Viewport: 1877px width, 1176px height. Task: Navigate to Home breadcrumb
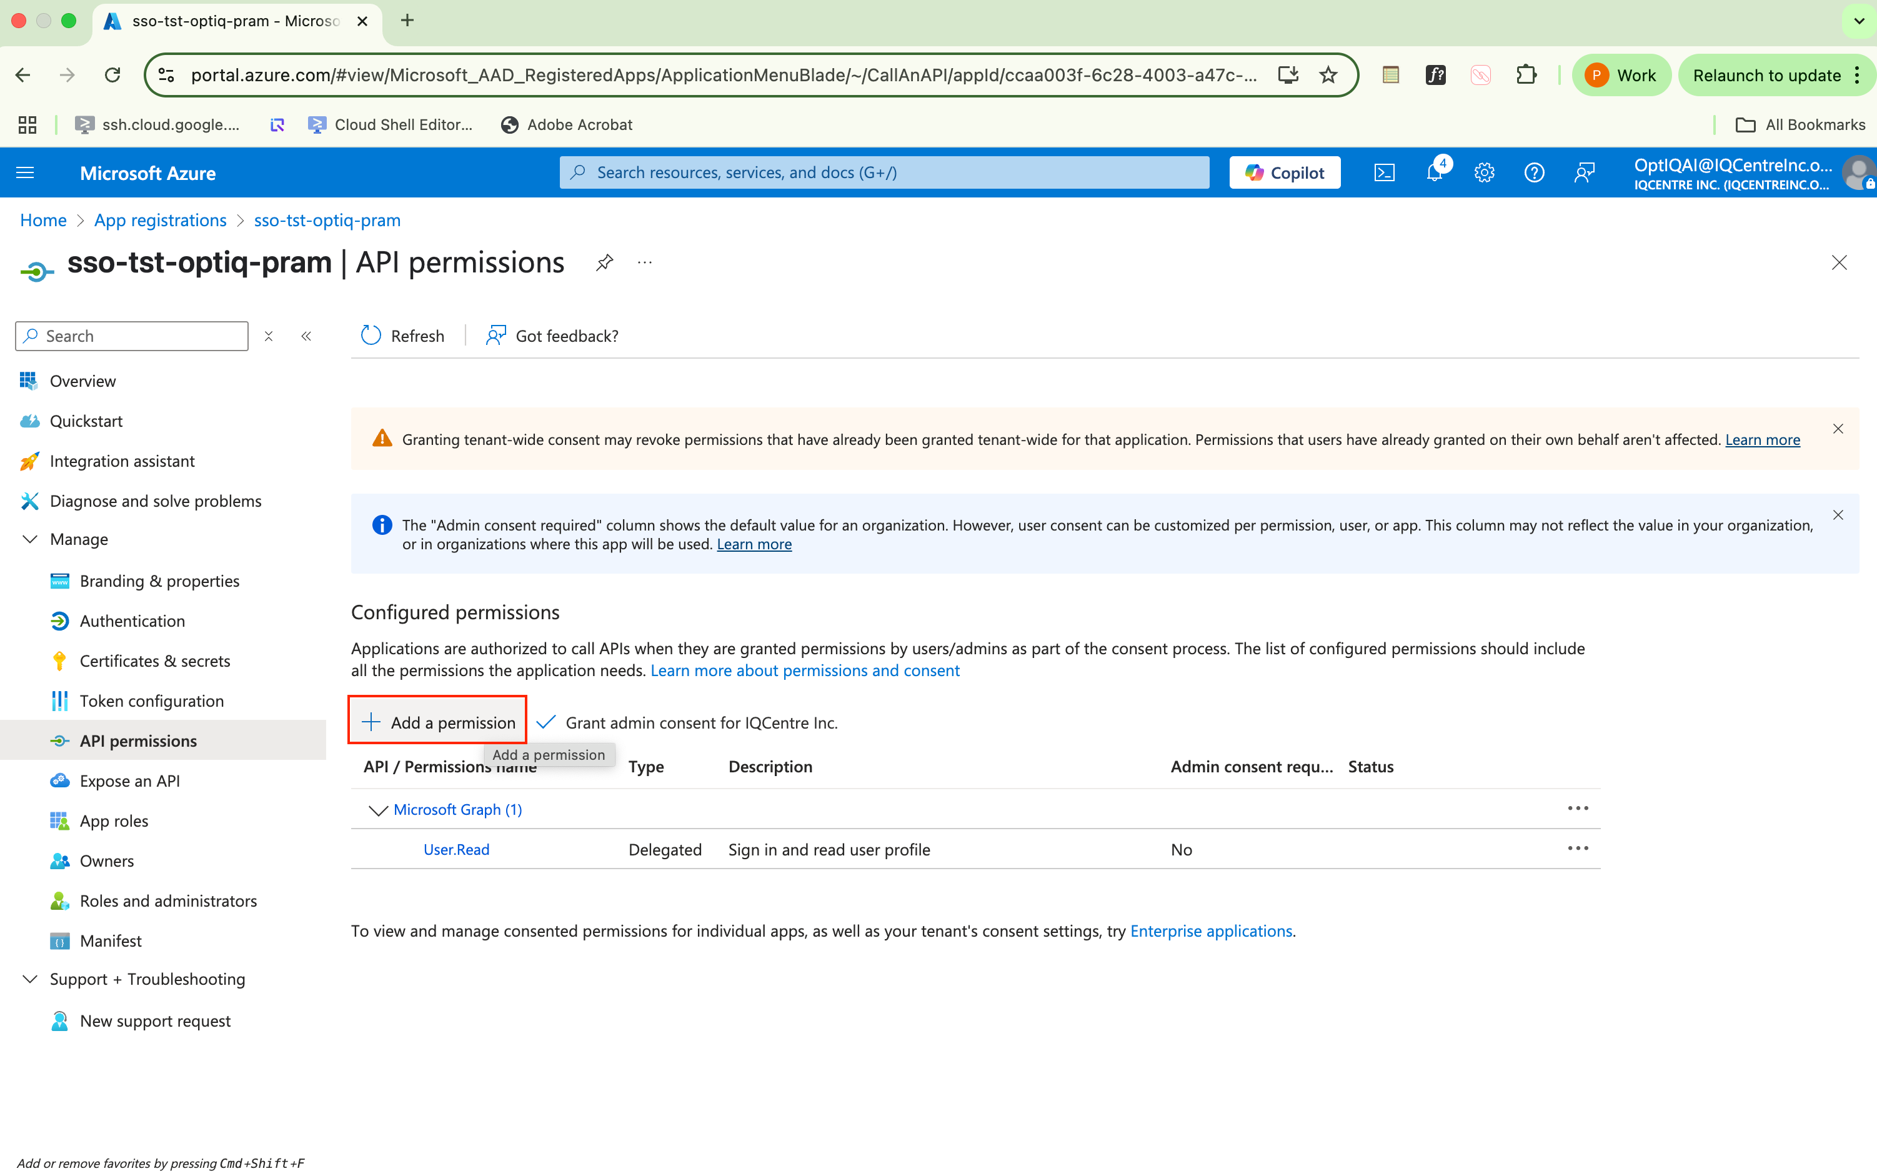(x=44, y=220)
